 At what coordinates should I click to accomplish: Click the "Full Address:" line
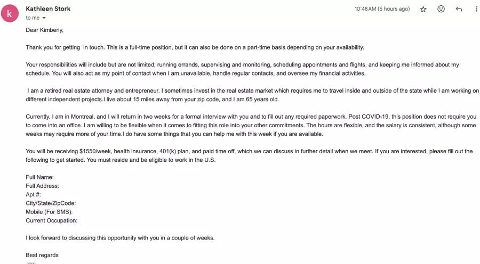[42, 186]
